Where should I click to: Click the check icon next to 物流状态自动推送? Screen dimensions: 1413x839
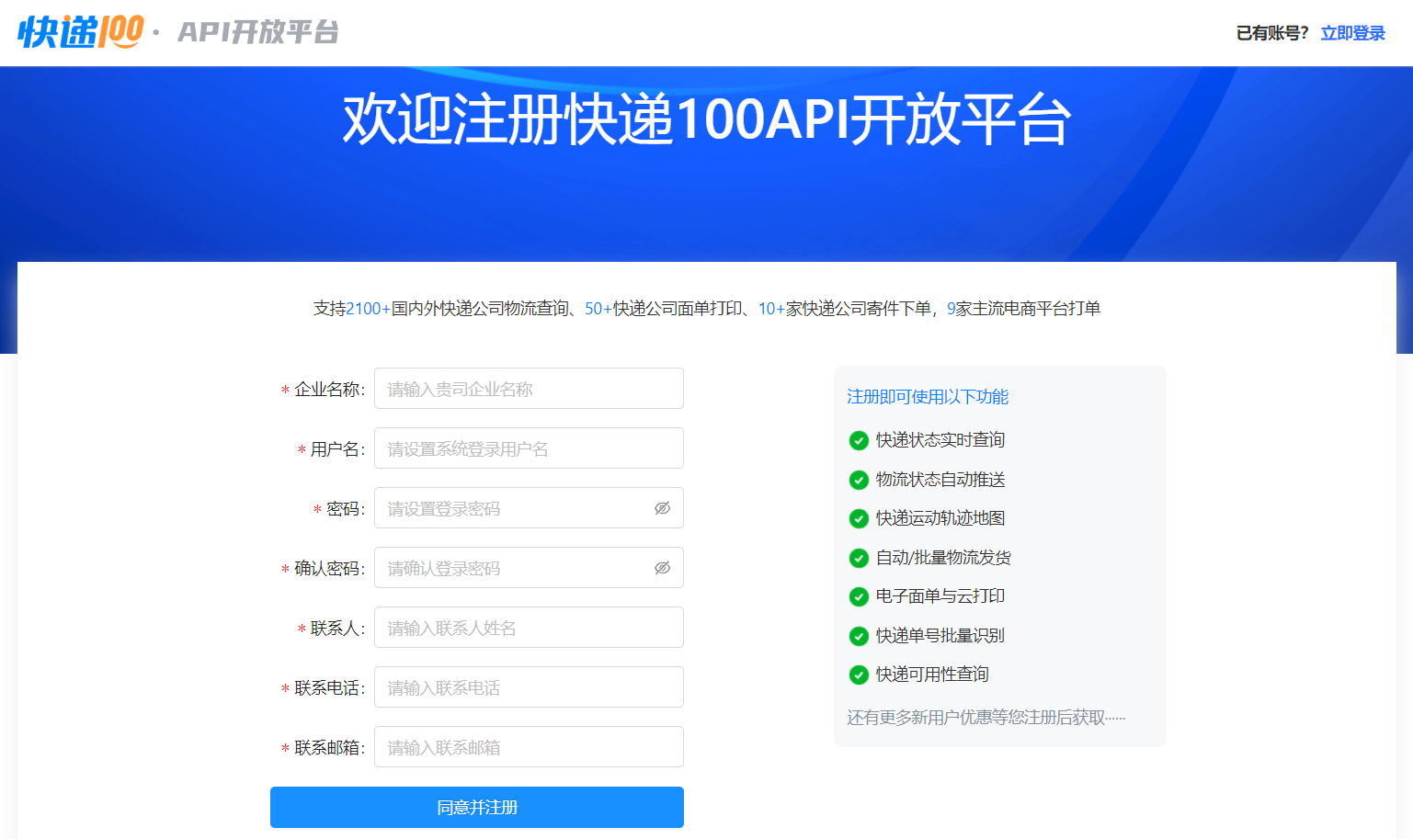pyautogui.click(x=858, y=480)
